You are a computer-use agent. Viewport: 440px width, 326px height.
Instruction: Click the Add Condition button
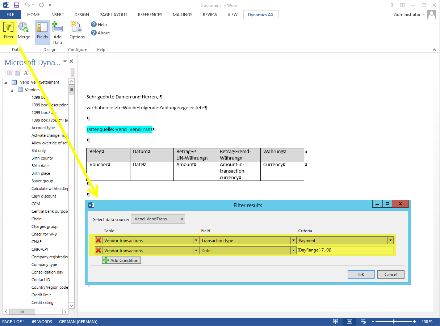pos(121,260)
